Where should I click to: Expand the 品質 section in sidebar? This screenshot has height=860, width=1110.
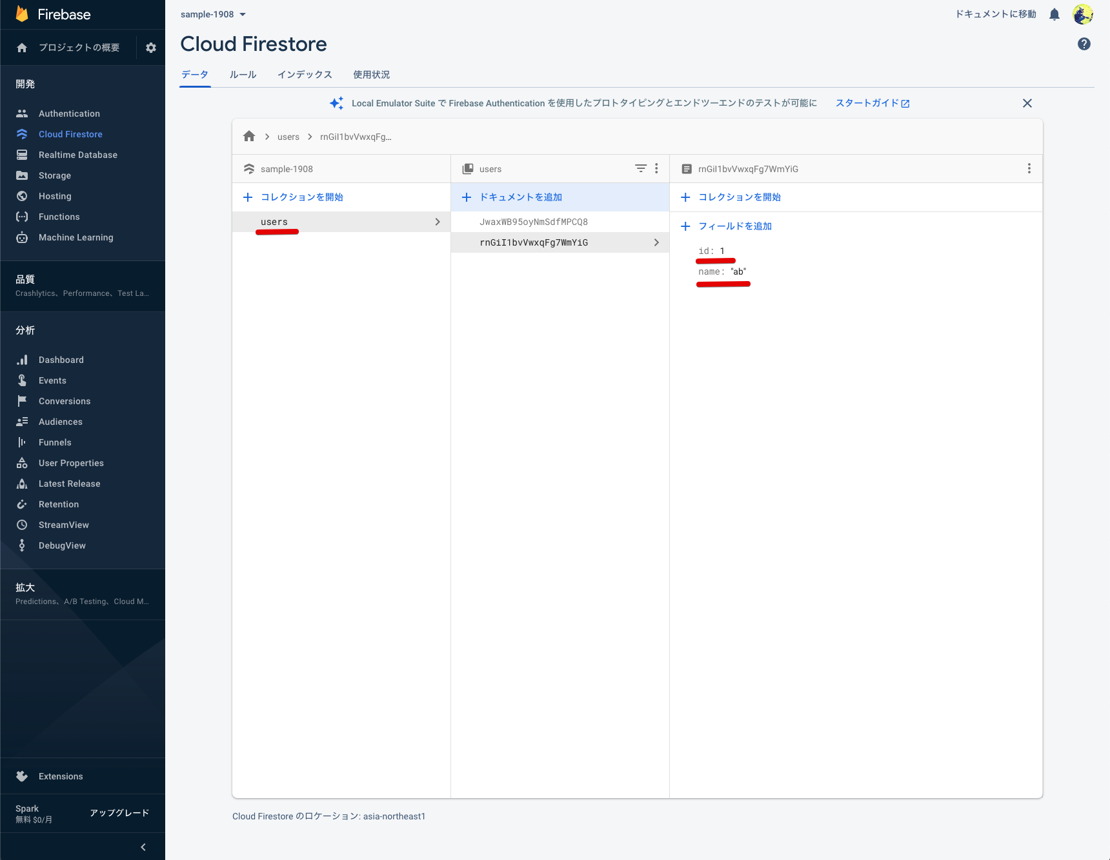tap(83, 286)
